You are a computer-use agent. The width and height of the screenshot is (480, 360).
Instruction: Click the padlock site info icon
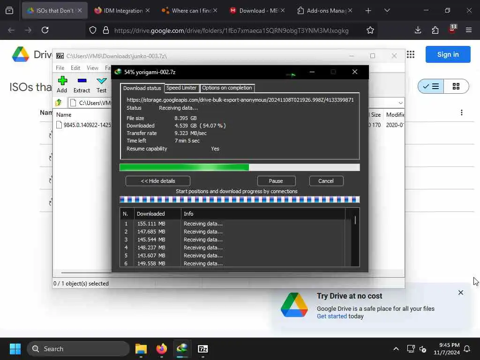pyautogui.click(x=106, y=30)
